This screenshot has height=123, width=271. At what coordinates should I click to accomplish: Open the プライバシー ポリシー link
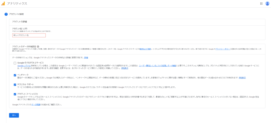pos(223,49)
